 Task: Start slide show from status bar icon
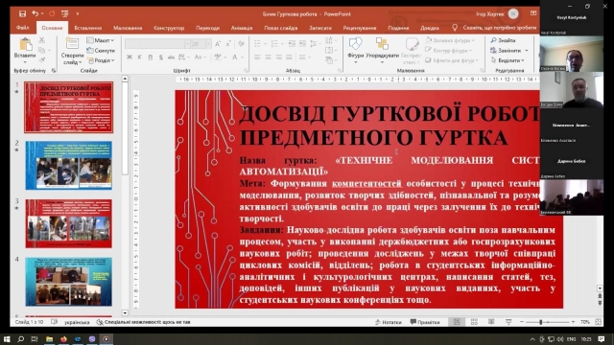click(508, 322)
